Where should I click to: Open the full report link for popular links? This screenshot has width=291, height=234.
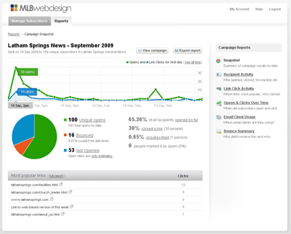pyautogui.click(x=57, y=176)
